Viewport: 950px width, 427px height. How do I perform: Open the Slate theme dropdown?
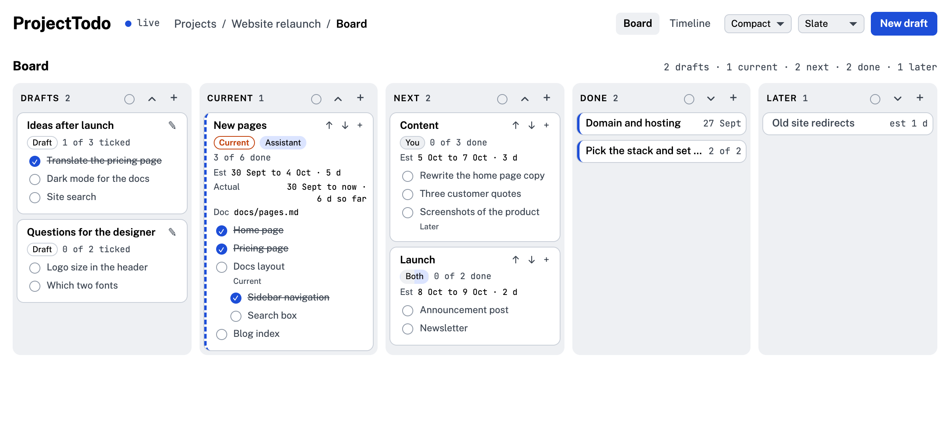(831, 24)
